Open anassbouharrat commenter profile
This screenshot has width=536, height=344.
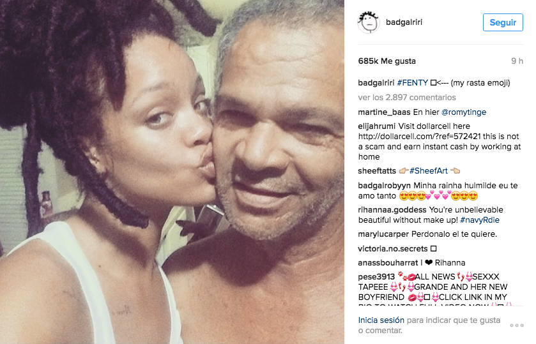click(388, 263)
